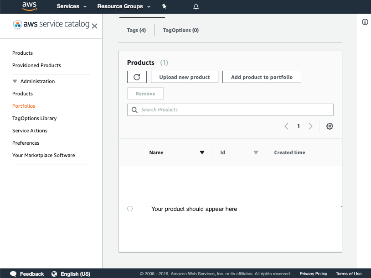Click the search magnifier icon
The height and width of the screenshot is (278, 371).
[x=134, y=110]
